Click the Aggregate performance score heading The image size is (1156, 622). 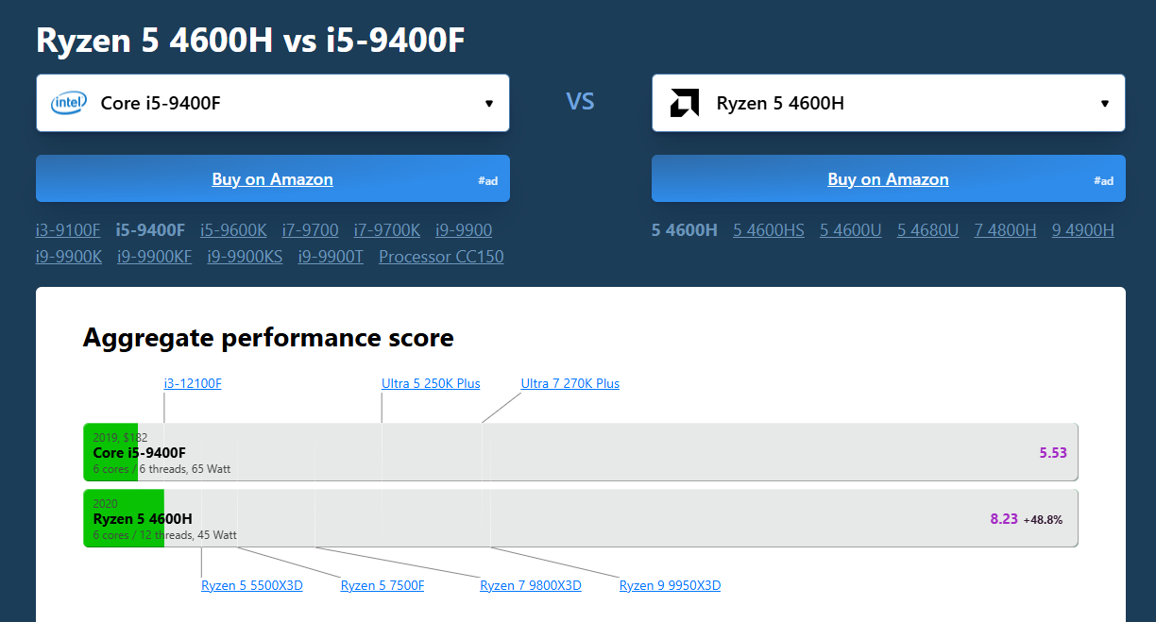[268, 337]
